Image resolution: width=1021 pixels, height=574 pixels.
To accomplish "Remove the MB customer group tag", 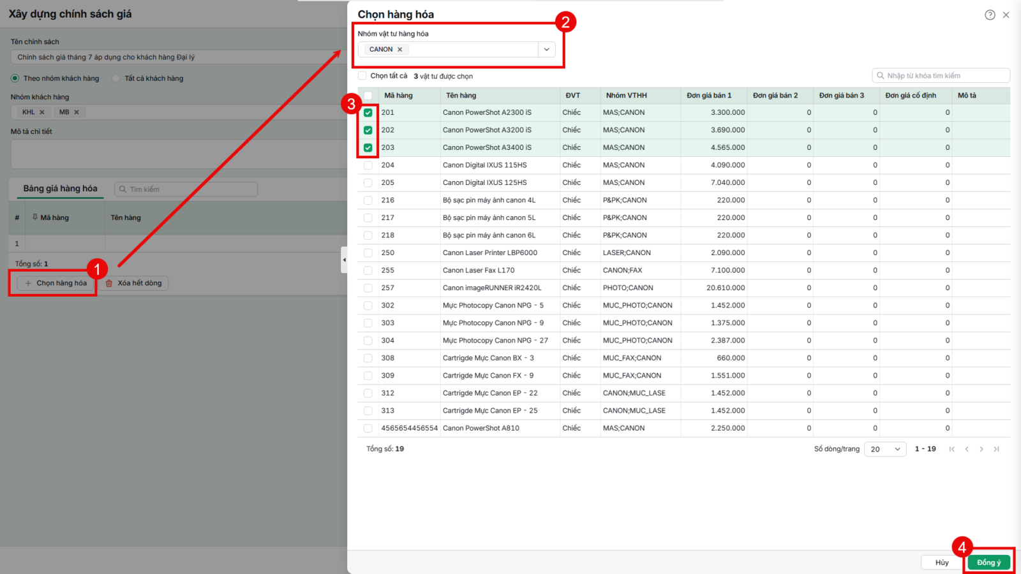I will click(x=77, y=112).
